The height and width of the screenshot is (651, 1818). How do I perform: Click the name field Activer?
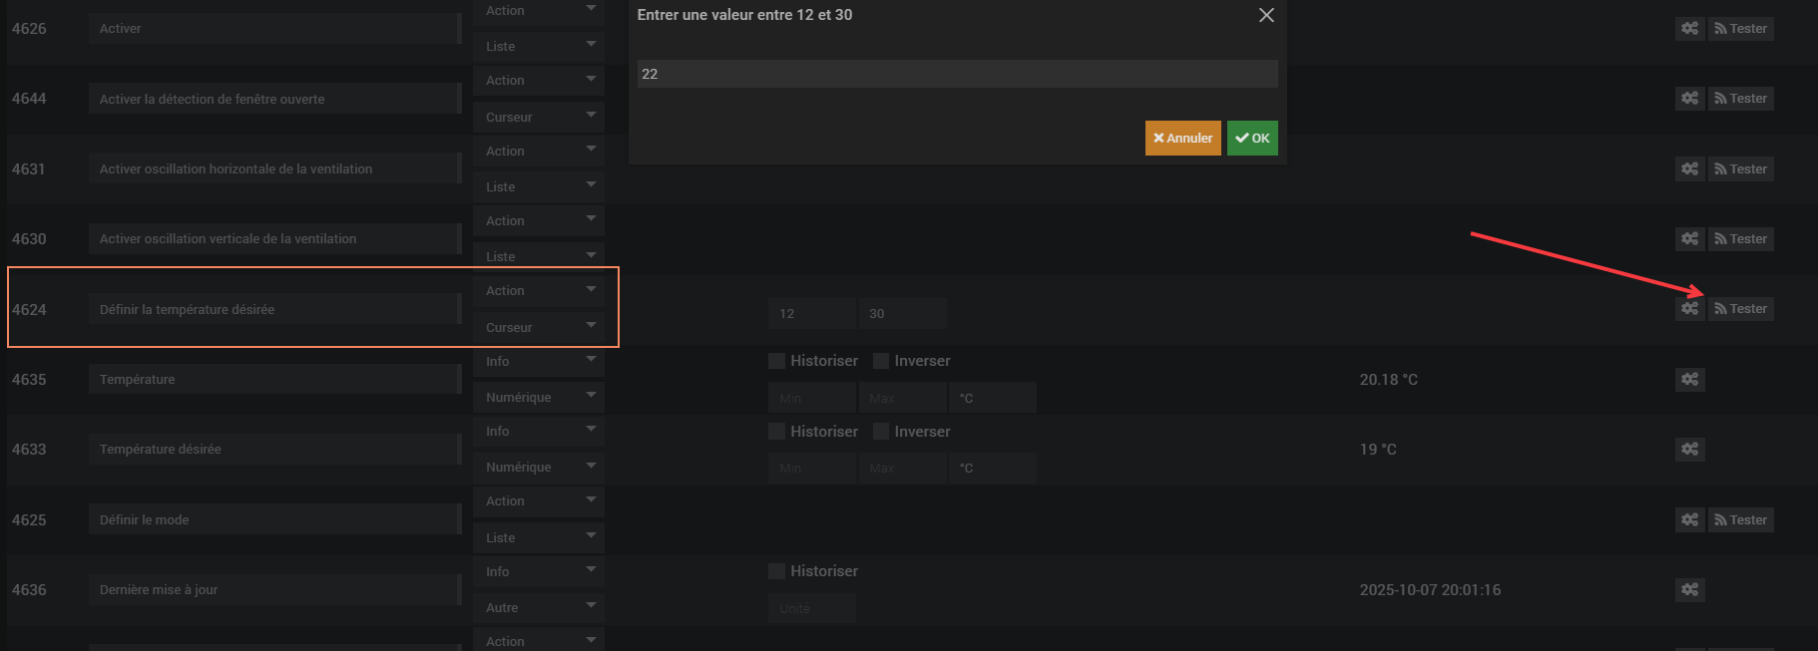[274, 29]
